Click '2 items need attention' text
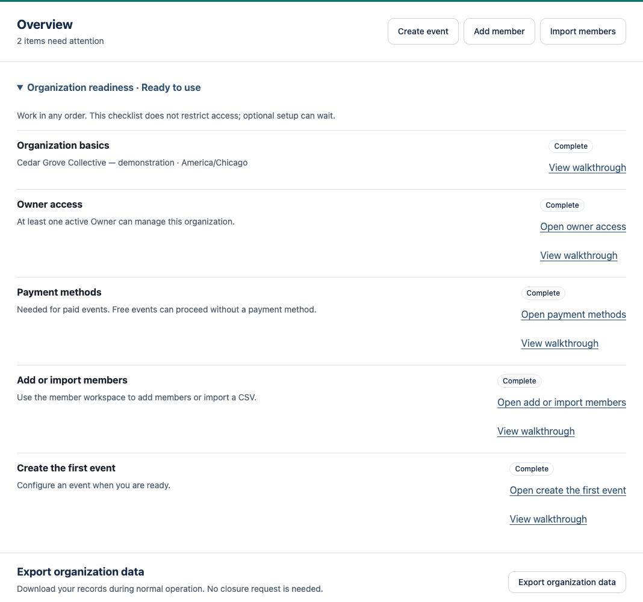This screenshot has height=602, width=643. (x=60, y=41)
